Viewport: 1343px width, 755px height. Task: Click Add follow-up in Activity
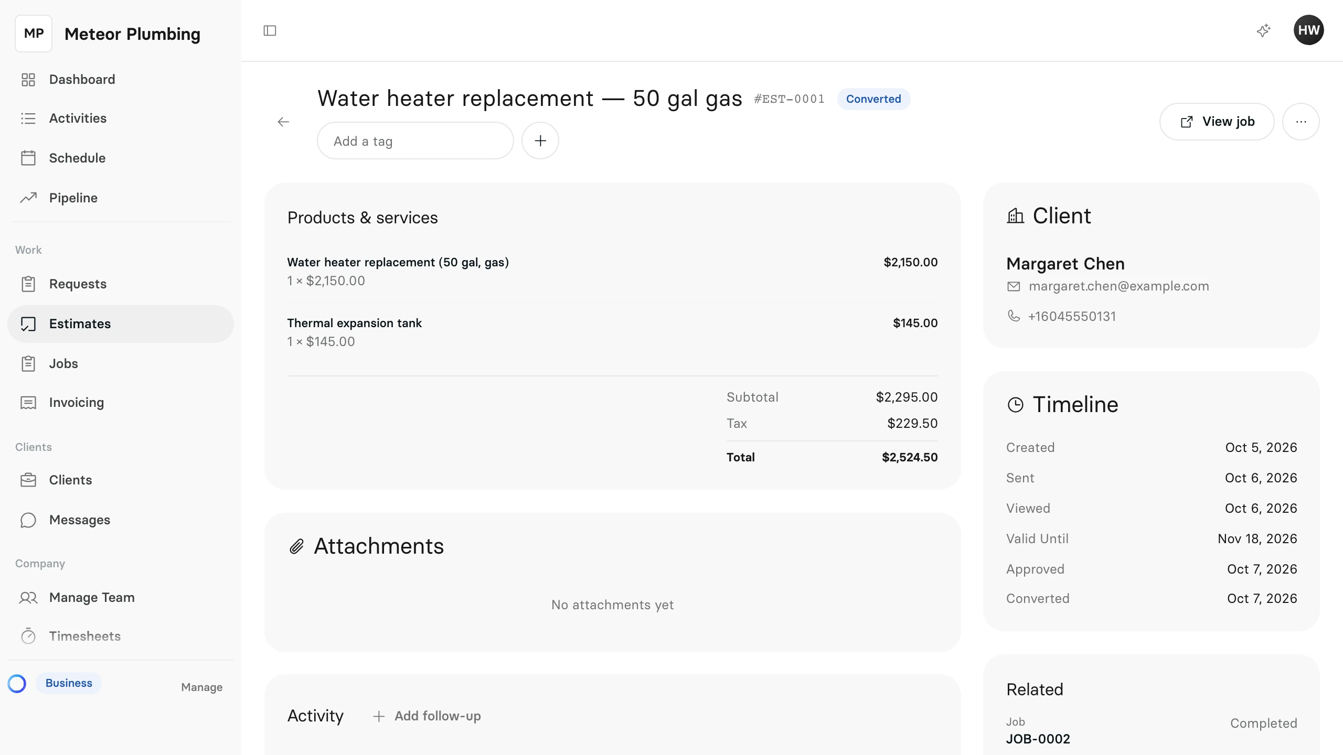click(x=427, y=716)
